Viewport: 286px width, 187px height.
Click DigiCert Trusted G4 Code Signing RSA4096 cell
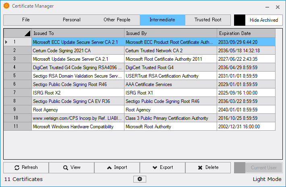click(78, 68)
